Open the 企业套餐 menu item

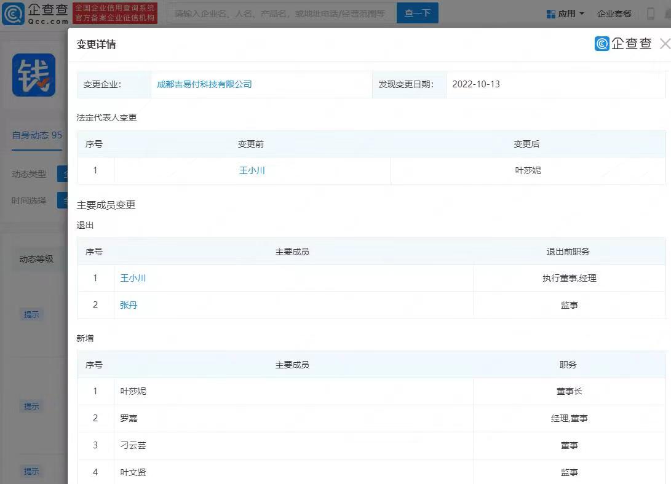tap(614, 14)
